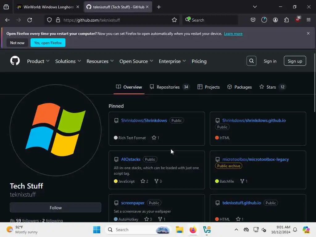Open File Explorer from the taskbar
This screenshot has height=237, width=316.
point(179,230)
